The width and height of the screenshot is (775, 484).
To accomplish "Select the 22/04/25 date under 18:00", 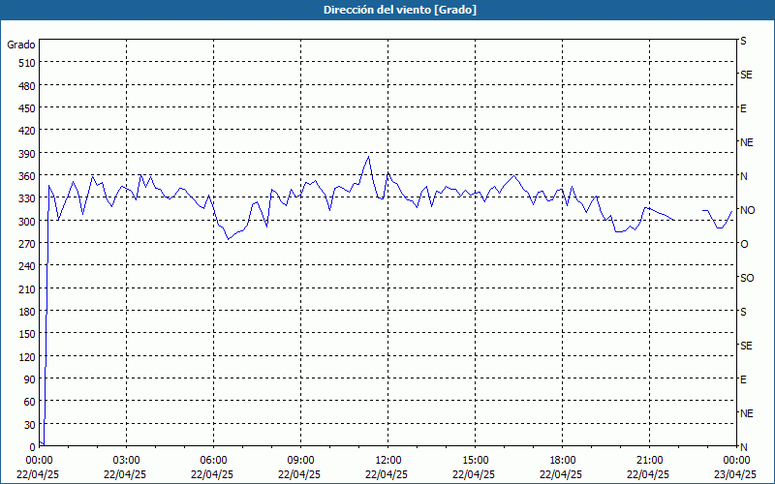I will point(562,474).
